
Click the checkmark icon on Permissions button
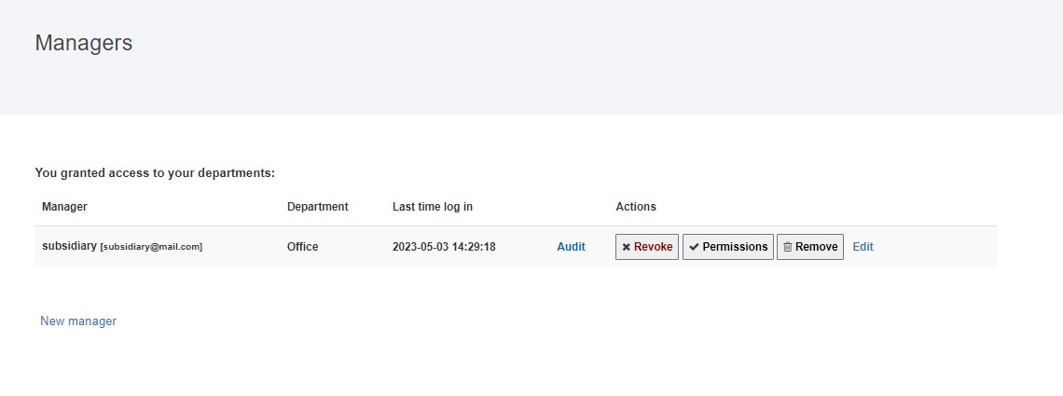click(694, 247)
